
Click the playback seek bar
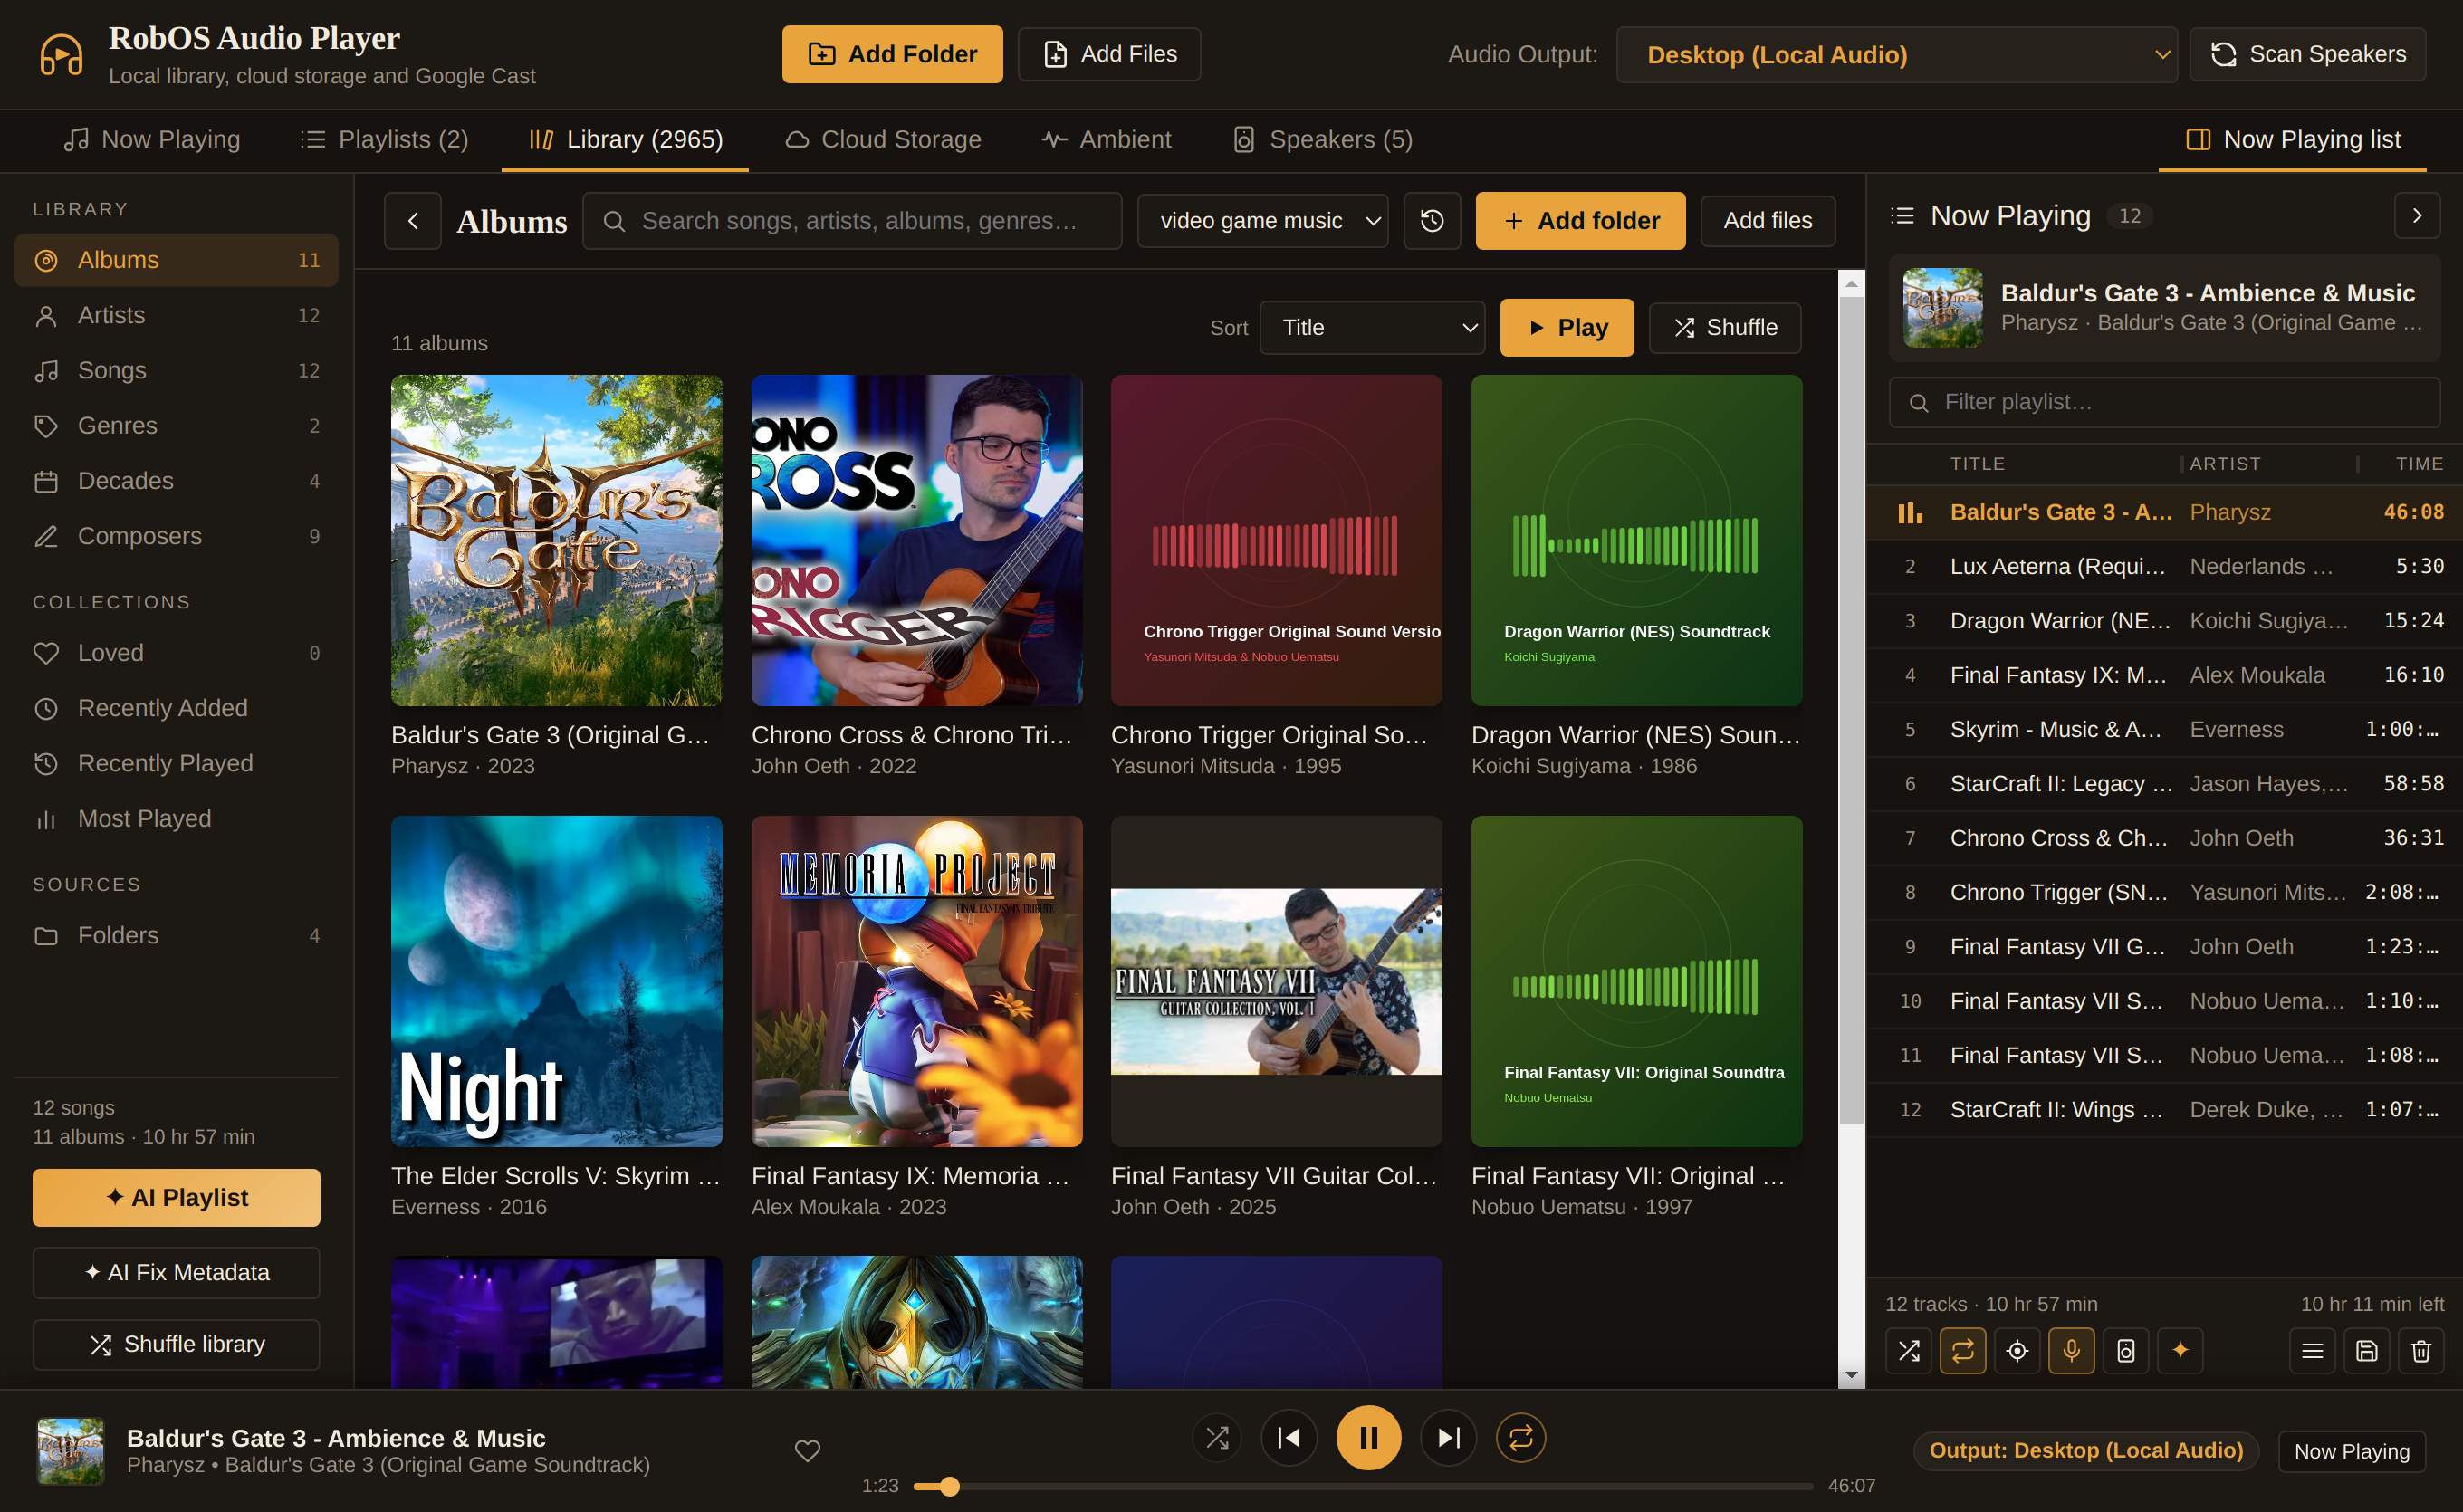(x=1362, y=1486)
